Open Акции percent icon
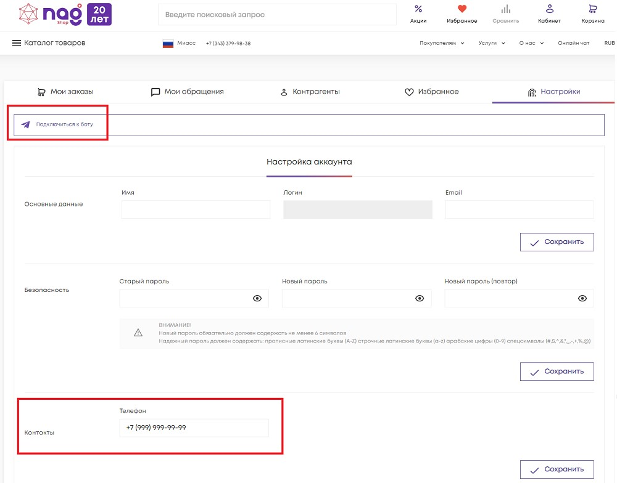The image size is (617, 483). pyautogui.click(x=418, y=9)
